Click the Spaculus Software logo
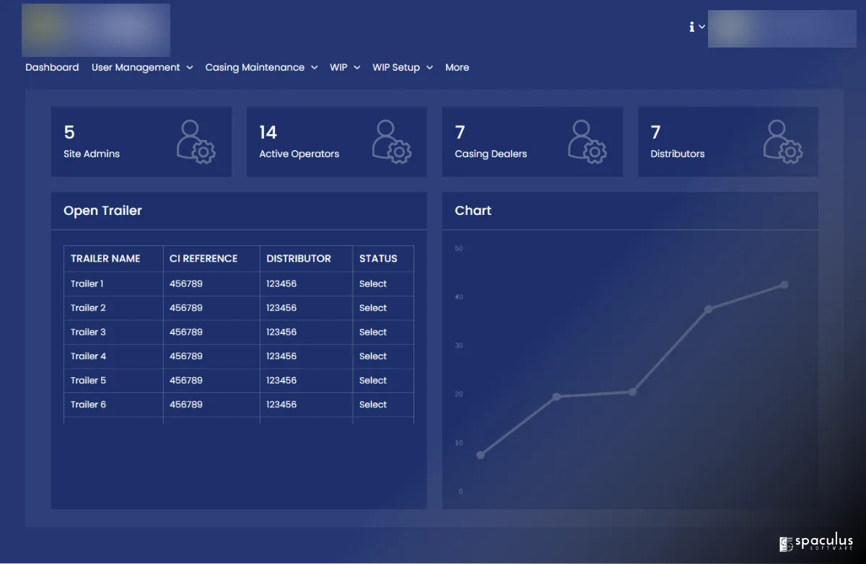Screen dimensions: 866x564 click(816, 544)
